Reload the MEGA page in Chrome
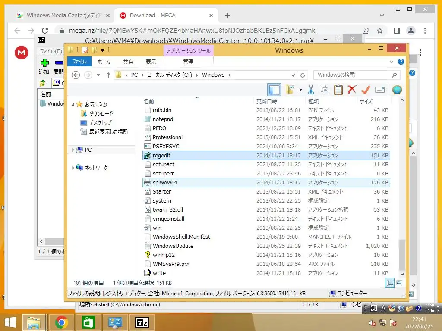The height and width of the screenshot is (331, 442). (45, 31)
